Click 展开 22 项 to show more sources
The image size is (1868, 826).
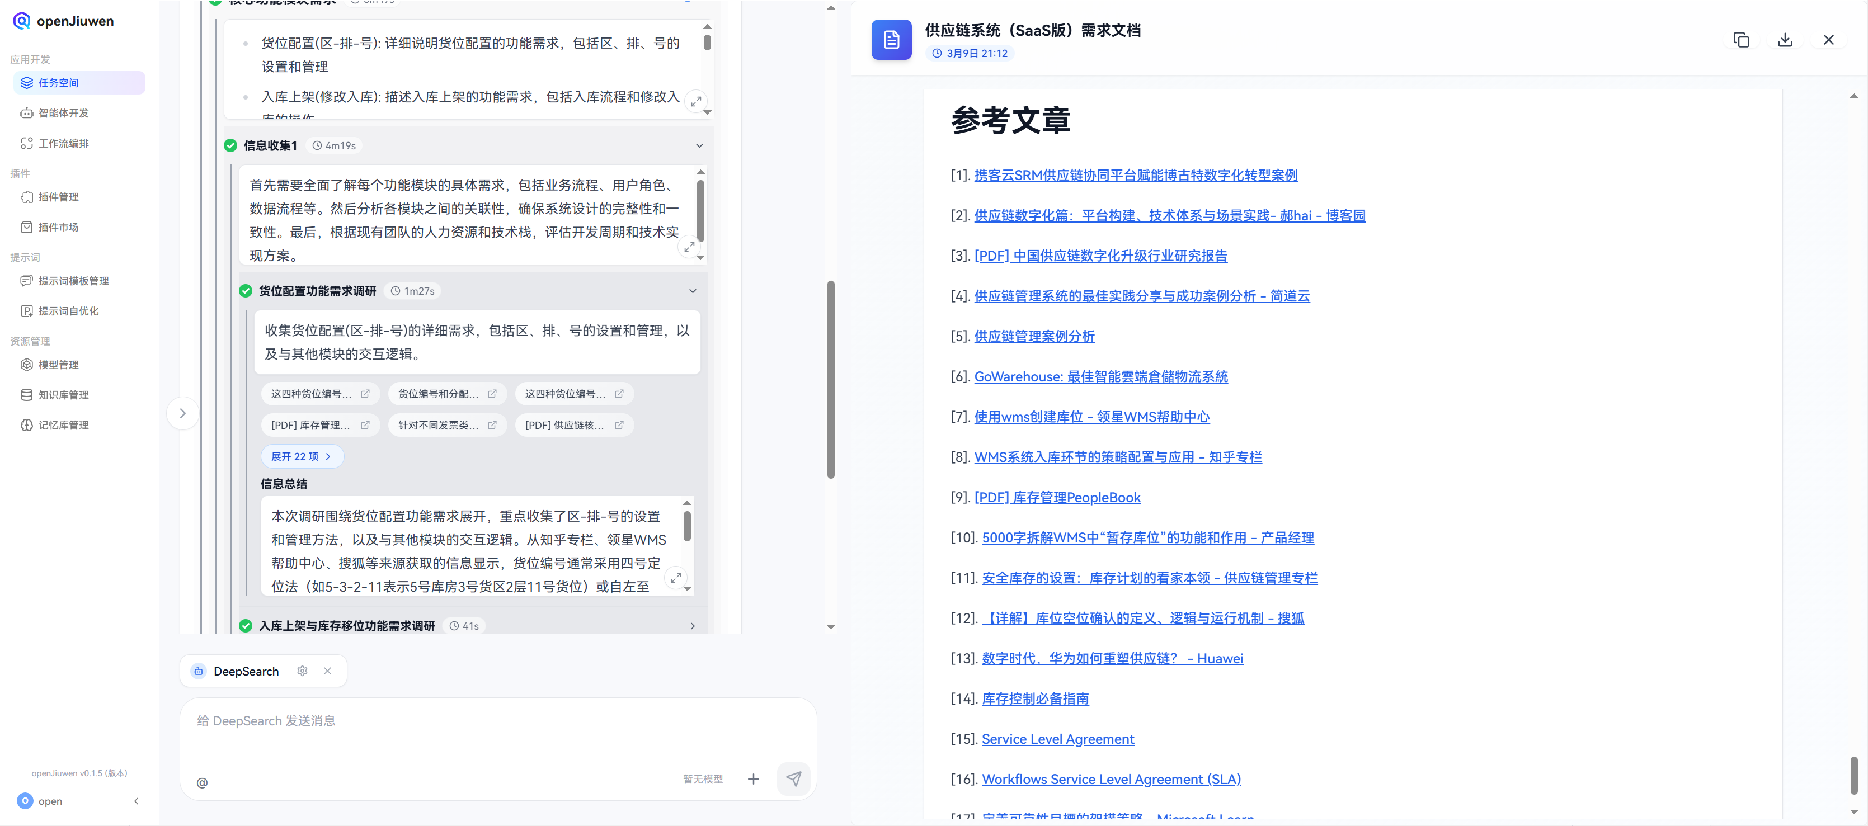(302, 457)
